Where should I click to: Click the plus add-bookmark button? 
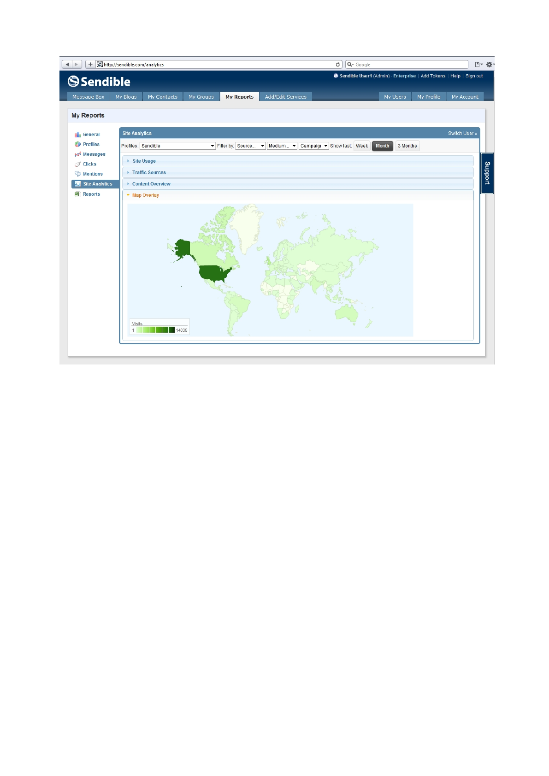point(90,65)
